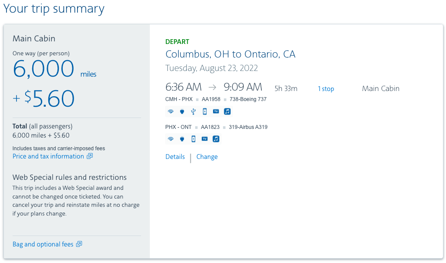446x263 pixels.
Task: Click the music icon for CMH-PHX flight
Action: click(x=227, y=111)
